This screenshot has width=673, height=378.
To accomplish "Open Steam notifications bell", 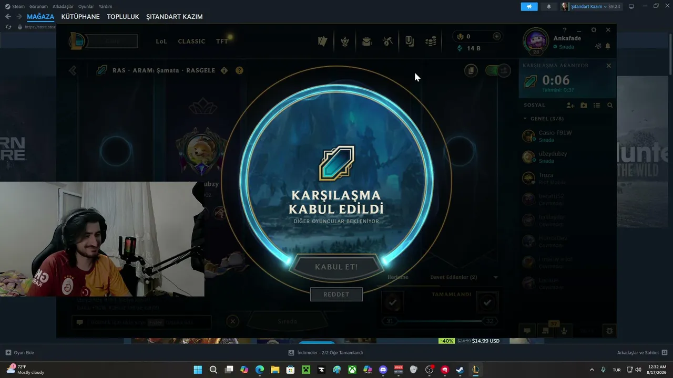I will point(549,6).
